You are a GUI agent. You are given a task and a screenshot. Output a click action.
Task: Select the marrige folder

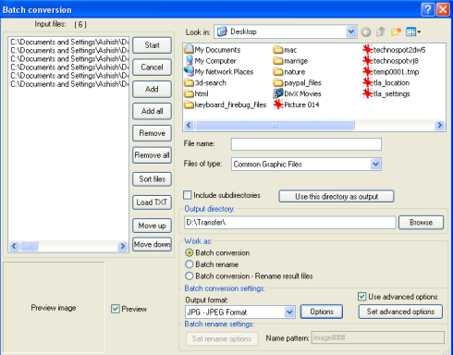click(290, 61)
